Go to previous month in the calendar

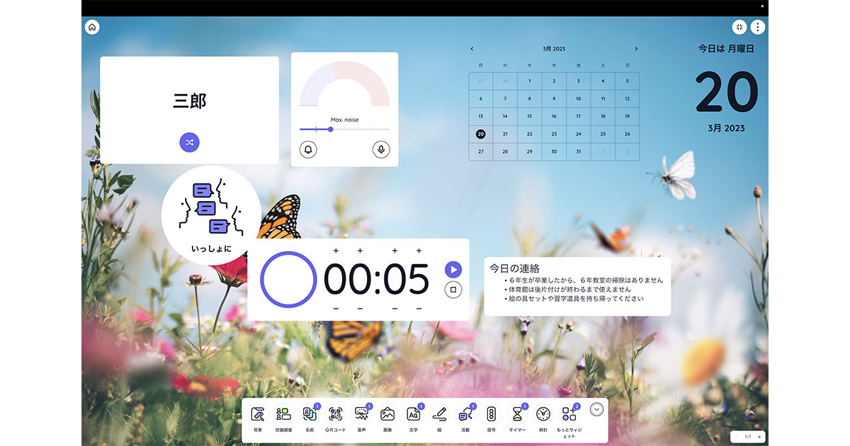point(472,48)
